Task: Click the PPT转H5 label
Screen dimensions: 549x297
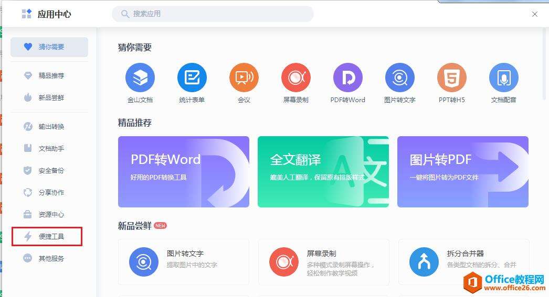Action: 452,100
